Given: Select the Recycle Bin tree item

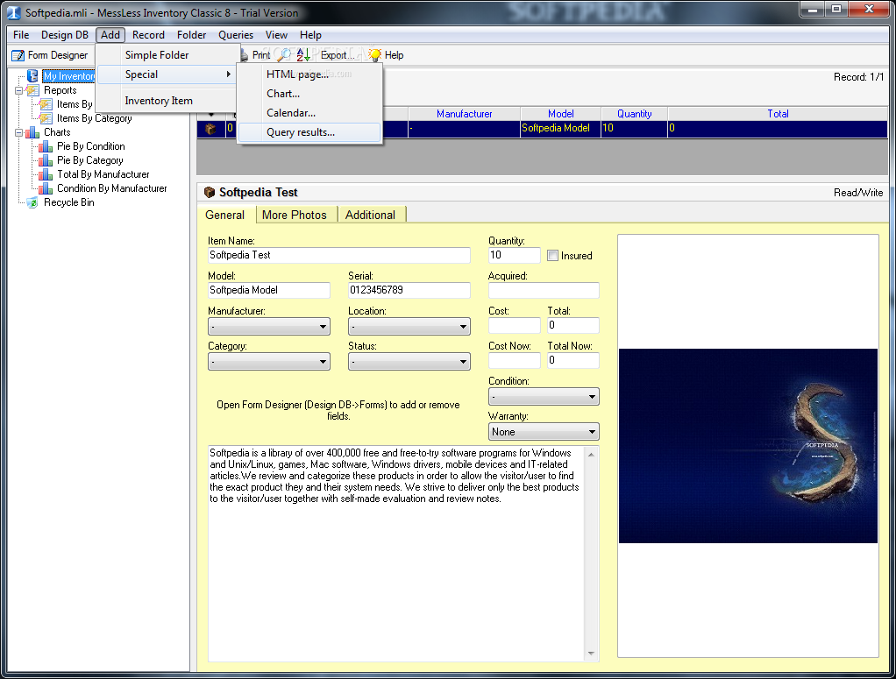Looking at the screenshot, I should pyautogui.click(x=69, y=202).
